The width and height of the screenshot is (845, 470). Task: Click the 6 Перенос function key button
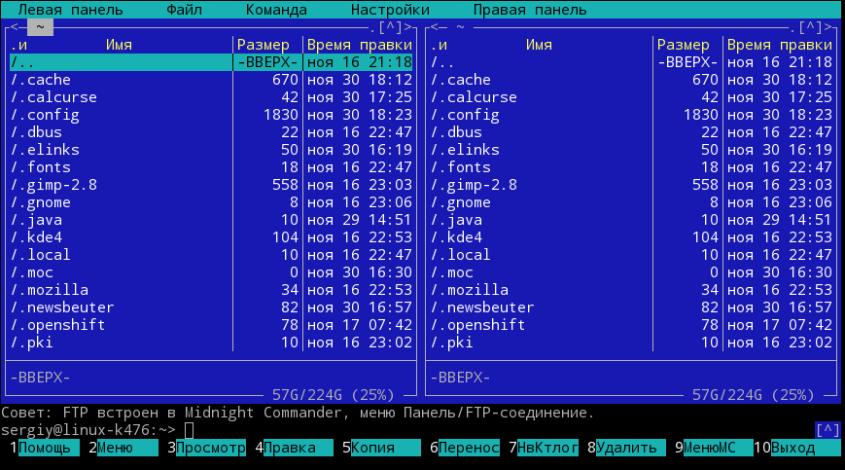pos(465,448)
